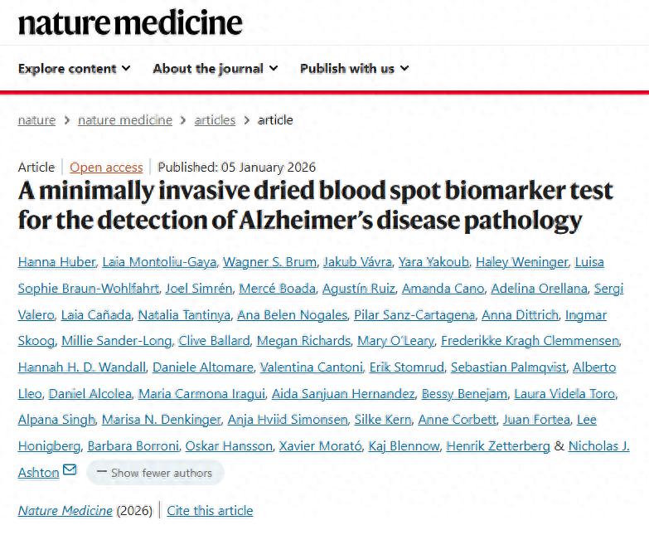Select author Laia Montoliu-Gaya
Screen dimensions: 649x535
pyautogui.click(x=160, y=262)
